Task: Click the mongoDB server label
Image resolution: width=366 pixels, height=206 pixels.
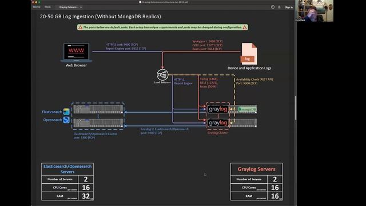Action: tap(247, 109)
